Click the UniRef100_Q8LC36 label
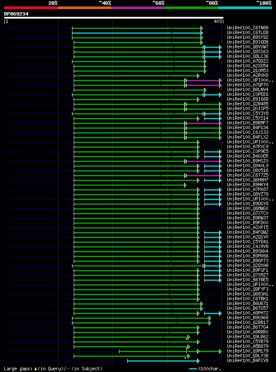The image size is (276, 372). click(248, 56)
